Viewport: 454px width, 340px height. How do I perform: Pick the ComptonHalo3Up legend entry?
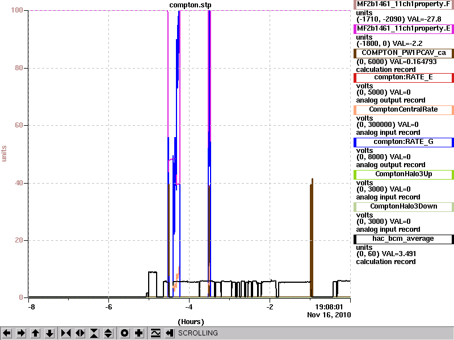(403, 175)
